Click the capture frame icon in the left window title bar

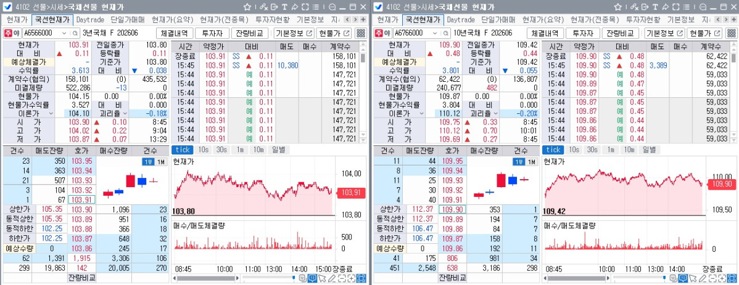point(305,7)
